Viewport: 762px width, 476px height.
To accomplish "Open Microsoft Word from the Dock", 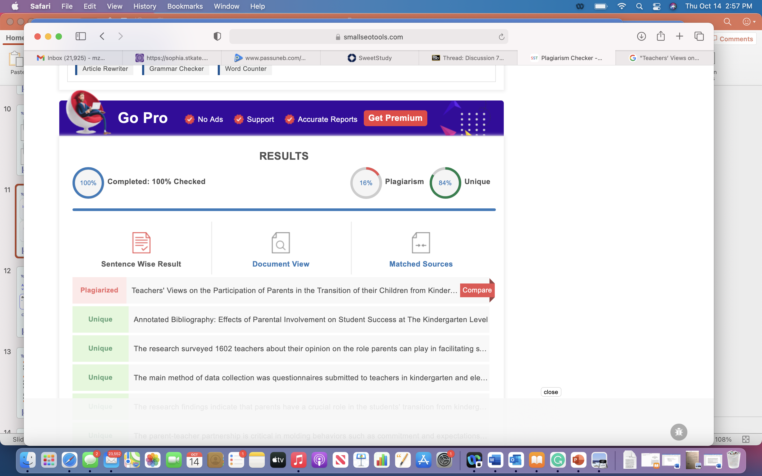I will coord(495,460).
